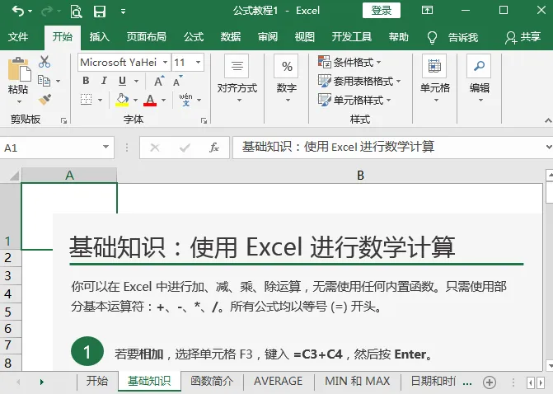The image size is (553, 394).
Task: Click the 告诉我 lightbulb search
Action: point(452,37)
